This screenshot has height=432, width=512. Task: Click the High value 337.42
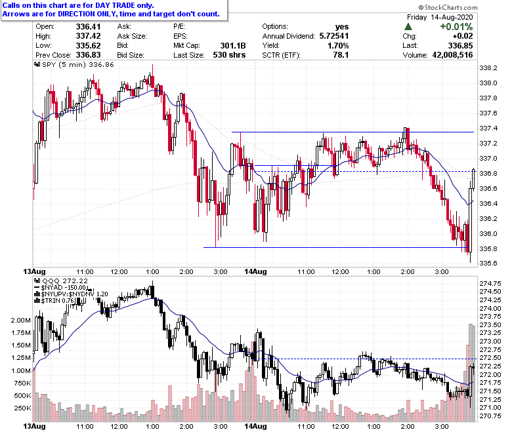tap(88, 36)
